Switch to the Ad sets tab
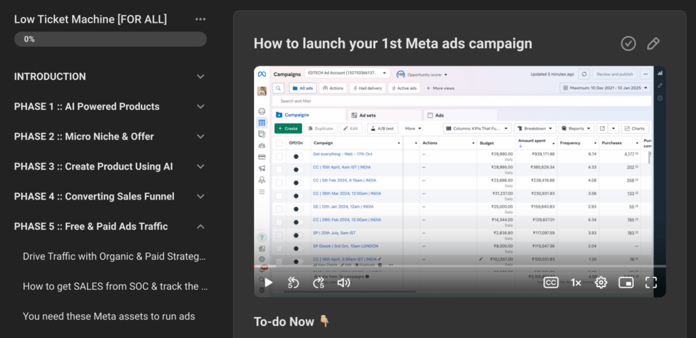The width and height of the screenshot is (696, 338). (385, 115)
